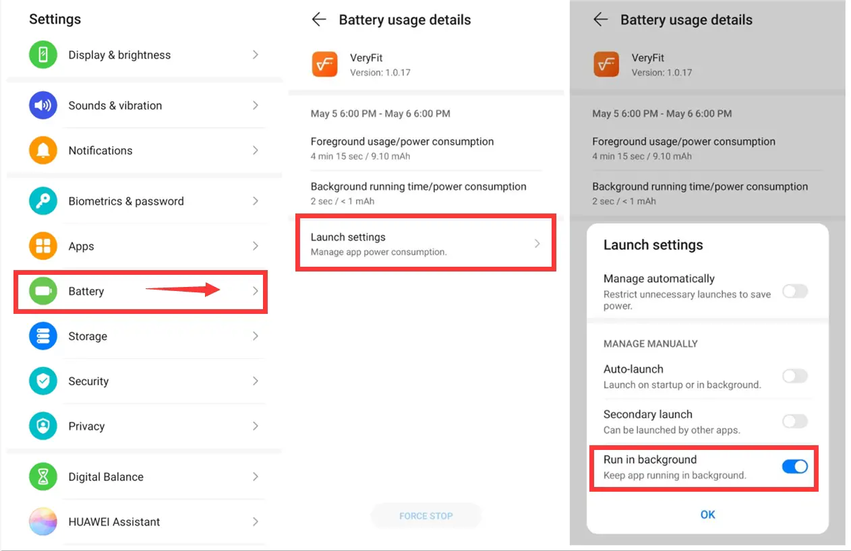851x551 pixels.
Task: Turn on the Auto-launch switch
Action: (x=794, y=376)
